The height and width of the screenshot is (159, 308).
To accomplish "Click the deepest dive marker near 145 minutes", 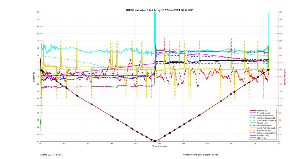I will coord(155,141).
